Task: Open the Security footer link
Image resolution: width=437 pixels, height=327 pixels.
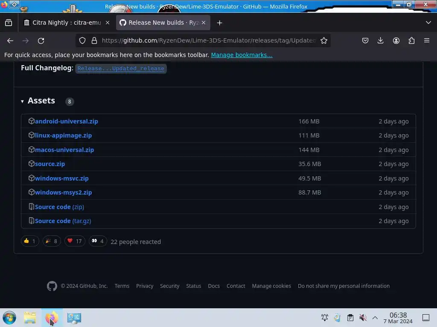Action: [170, 286]
